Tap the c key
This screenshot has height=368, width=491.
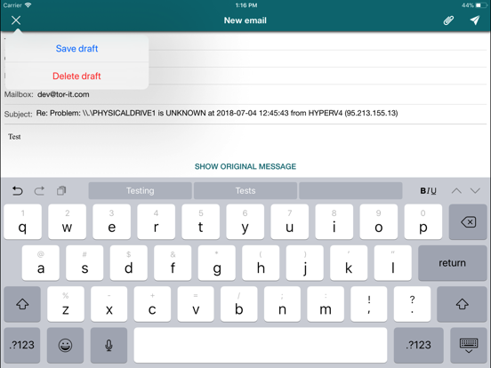click(x=152, y=304)
